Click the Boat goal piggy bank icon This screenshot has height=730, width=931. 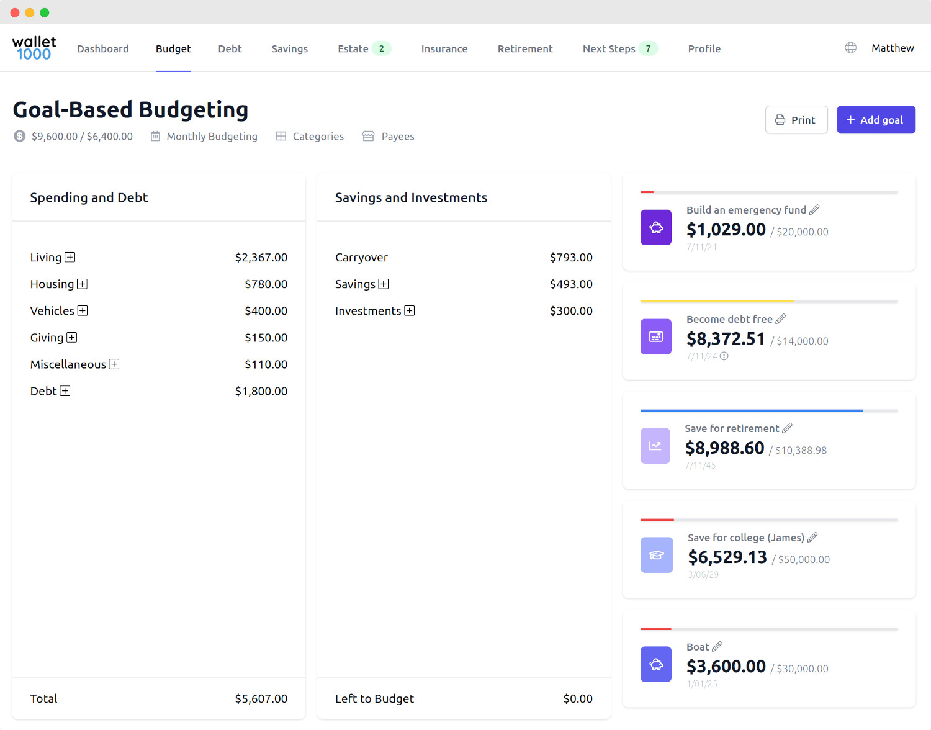[x=656, y=664]
